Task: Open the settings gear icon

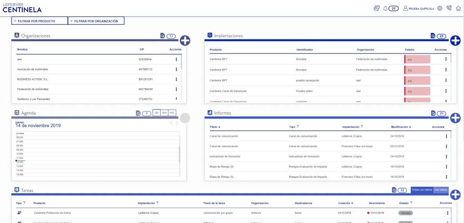Action: [440, 8]
